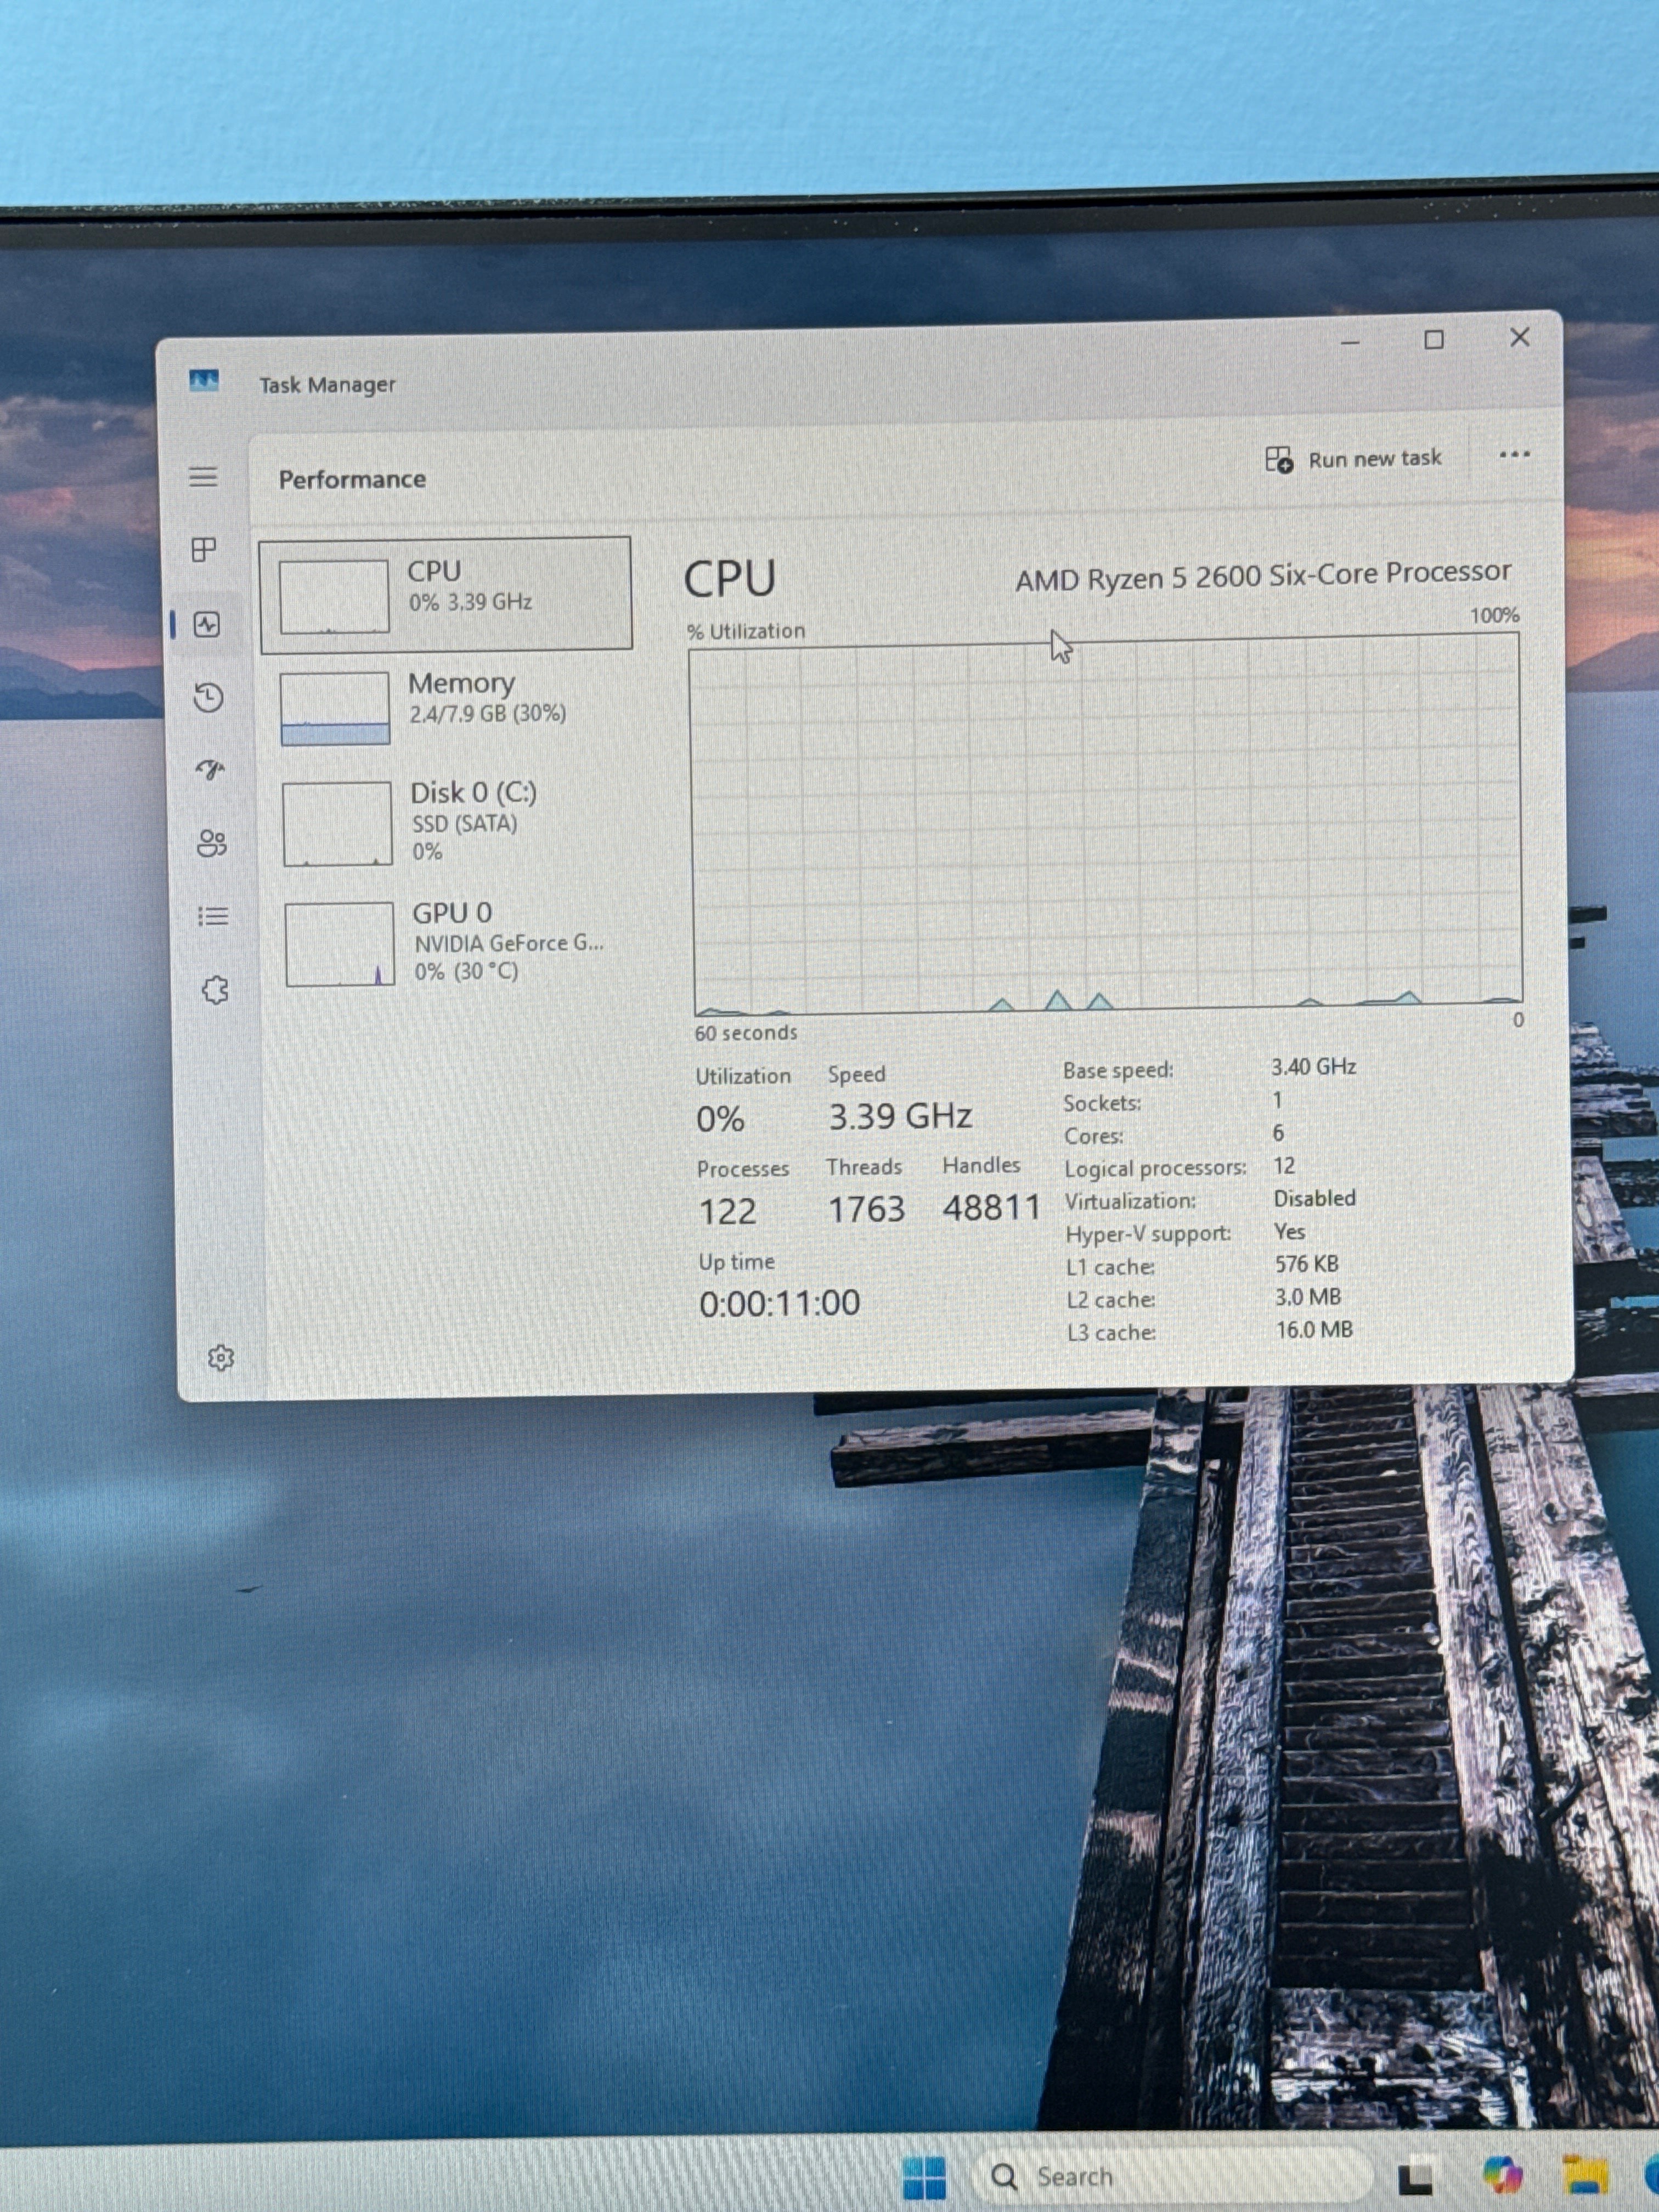Click the Hyper-V support Yes value

tap(1289, 1231)
